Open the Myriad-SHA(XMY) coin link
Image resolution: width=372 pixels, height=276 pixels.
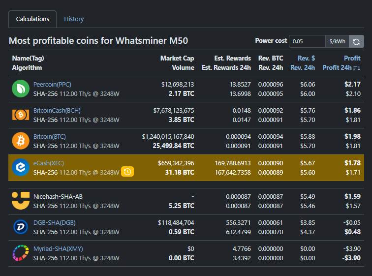click(58, 249)
